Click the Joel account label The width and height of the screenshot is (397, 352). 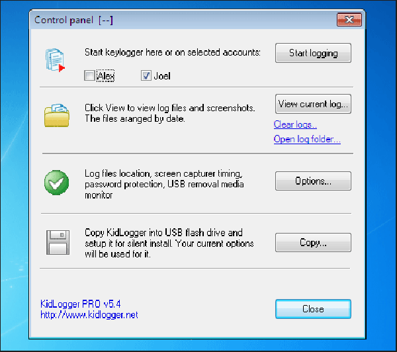pyautogui.click(x=162, y=76)
